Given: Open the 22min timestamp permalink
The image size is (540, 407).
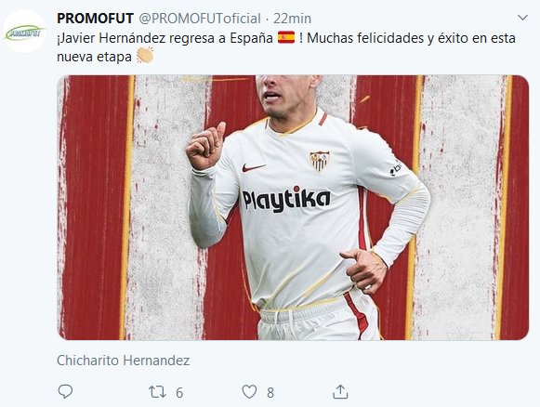Looking at the screenshot, I should (x=292, y=19).
